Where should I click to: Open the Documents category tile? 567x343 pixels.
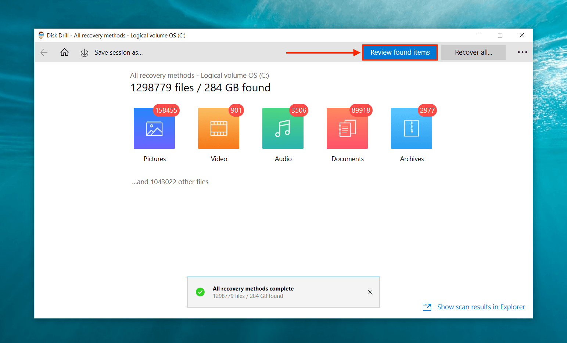click(347, 128)
